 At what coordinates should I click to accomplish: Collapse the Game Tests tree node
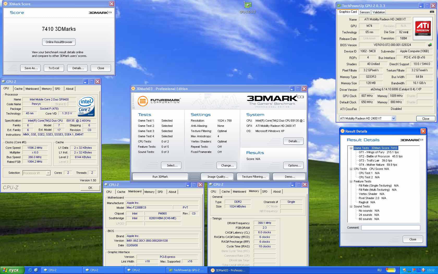point(351,148)
